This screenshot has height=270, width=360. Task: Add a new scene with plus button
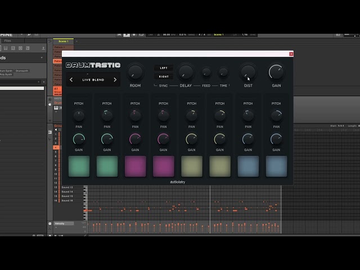point(76,41)
